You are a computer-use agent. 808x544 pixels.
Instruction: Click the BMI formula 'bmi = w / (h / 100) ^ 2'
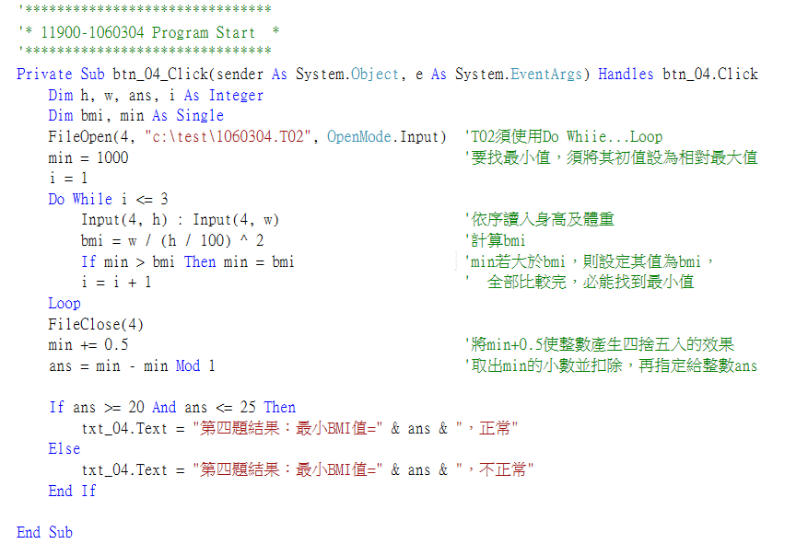point(172,240)
